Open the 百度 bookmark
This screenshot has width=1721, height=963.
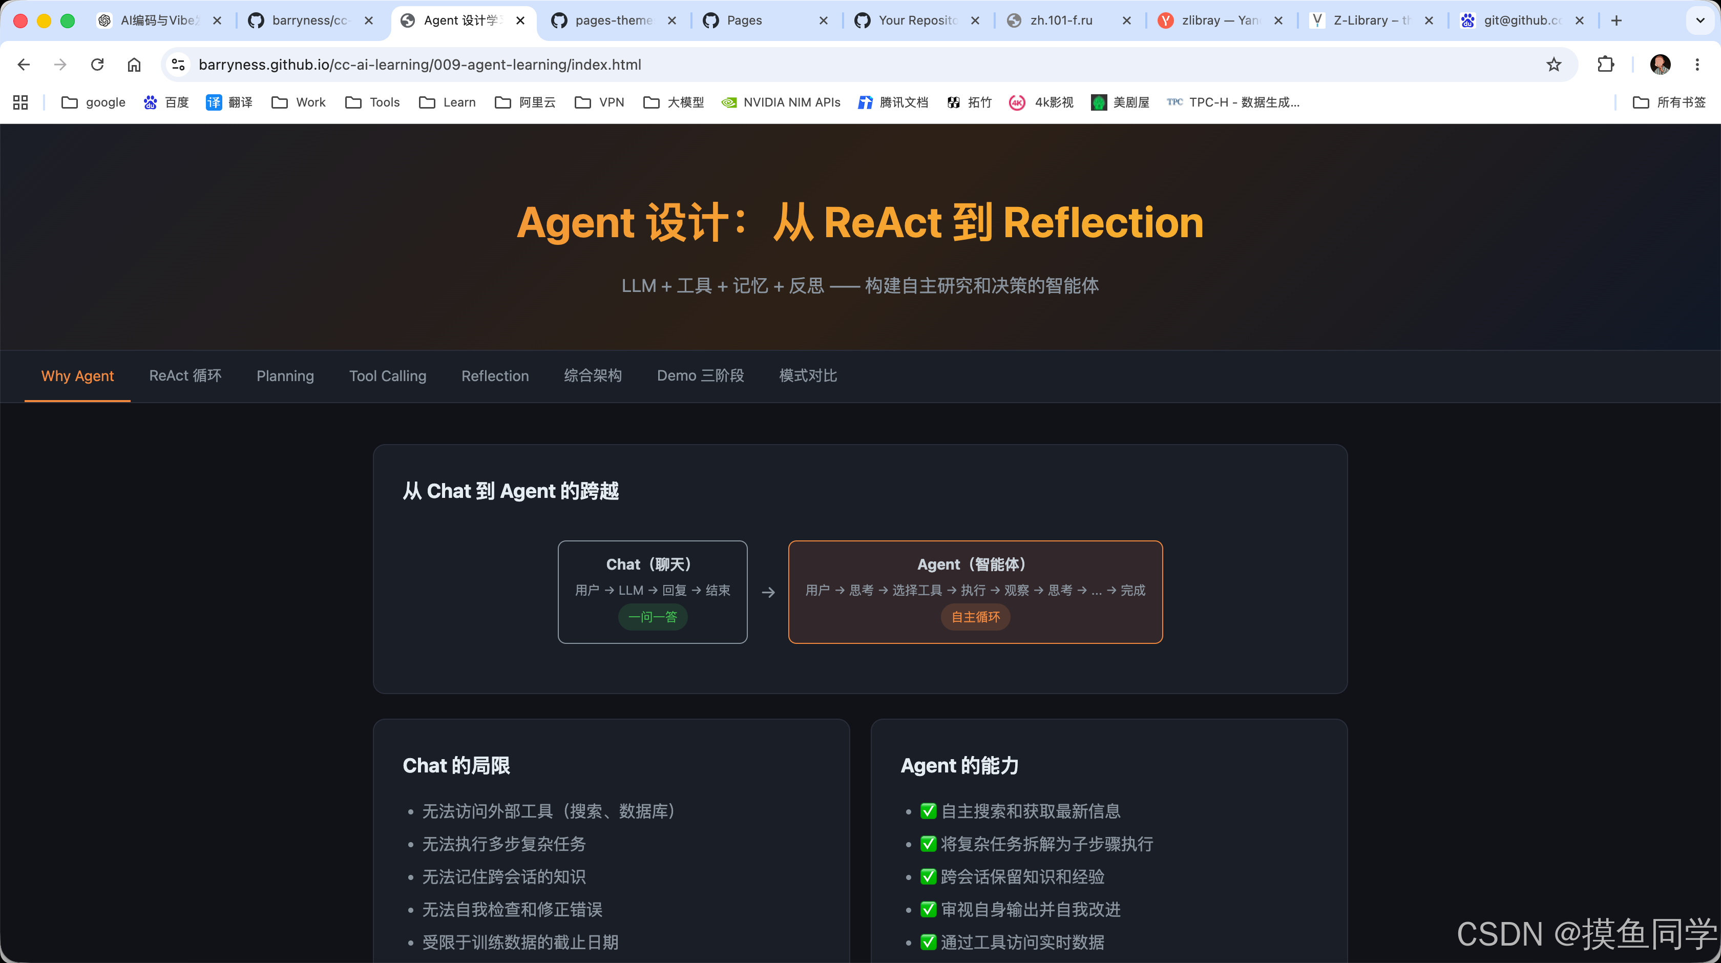point(166,102)
